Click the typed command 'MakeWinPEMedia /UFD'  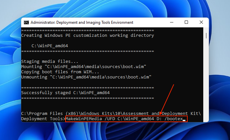coord(90,119)
